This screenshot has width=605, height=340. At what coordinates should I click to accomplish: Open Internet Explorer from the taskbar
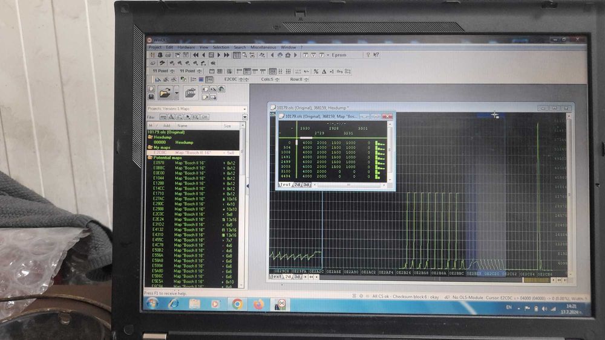tap(173, 304)
